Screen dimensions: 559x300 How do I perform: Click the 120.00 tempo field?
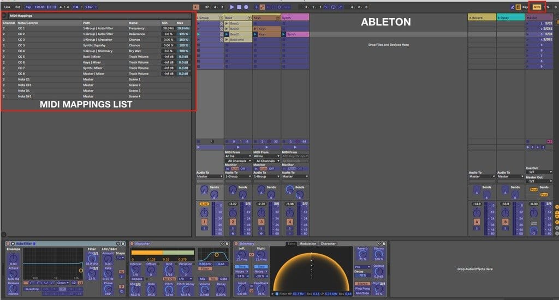coord(39,7)
